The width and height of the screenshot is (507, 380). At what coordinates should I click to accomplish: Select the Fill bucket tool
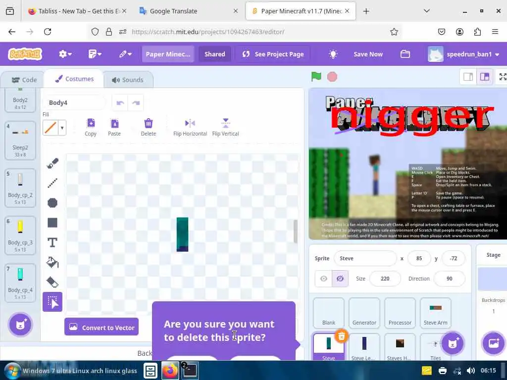coord(52,262)
